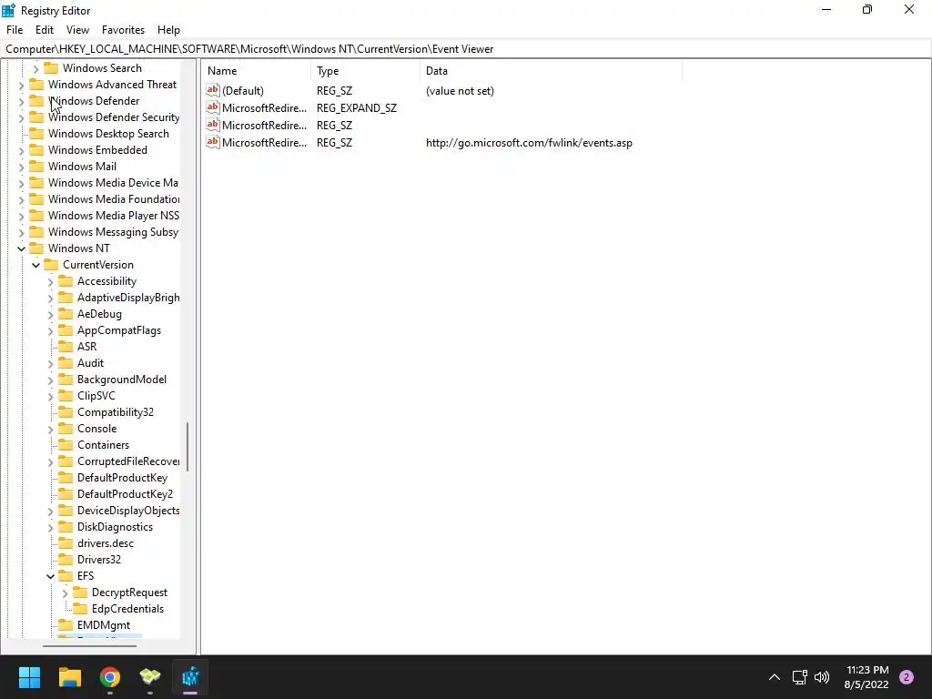
Task: Click the registry path address bar
Action: point(466,49)
